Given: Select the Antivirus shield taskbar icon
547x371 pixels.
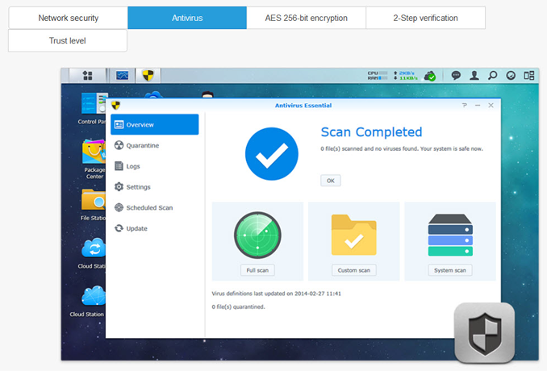Looking at the screenshot, I should [148, 75].
